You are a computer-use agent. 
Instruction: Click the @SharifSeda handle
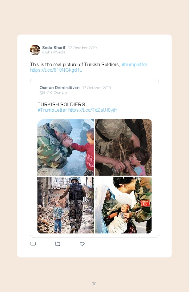pos(54,52)
